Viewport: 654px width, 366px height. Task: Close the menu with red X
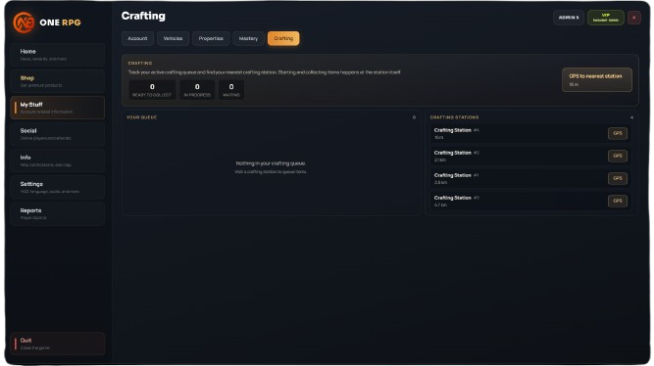pyautogui.click(x=634, y=18)
